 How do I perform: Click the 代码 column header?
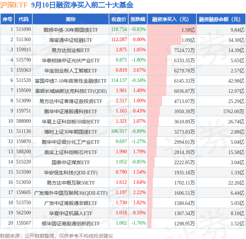(x=24, y=19)
